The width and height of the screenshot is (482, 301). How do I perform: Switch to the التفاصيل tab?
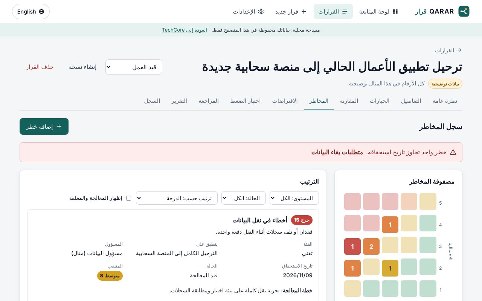point(411,101)
